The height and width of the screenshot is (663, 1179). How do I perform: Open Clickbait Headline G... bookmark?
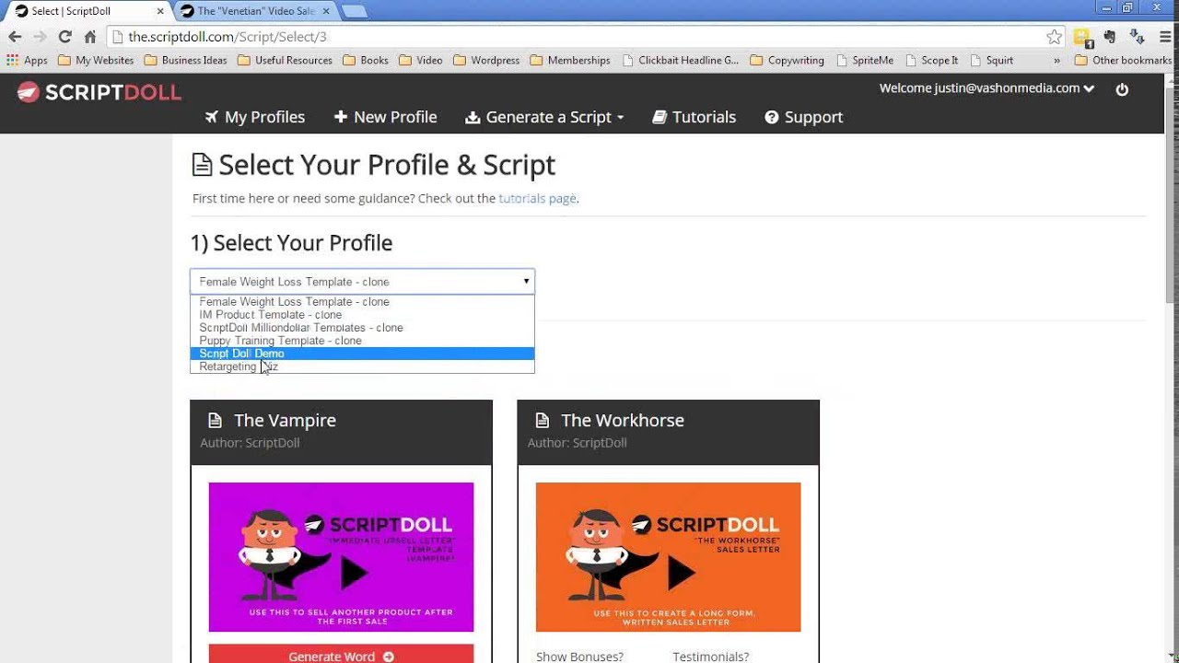(681, 60)
